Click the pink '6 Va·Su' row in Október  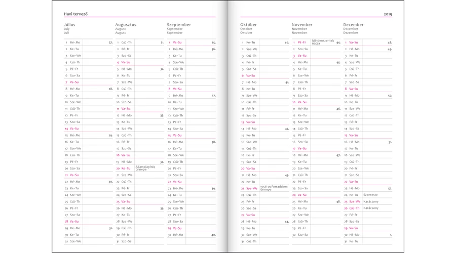264,75
